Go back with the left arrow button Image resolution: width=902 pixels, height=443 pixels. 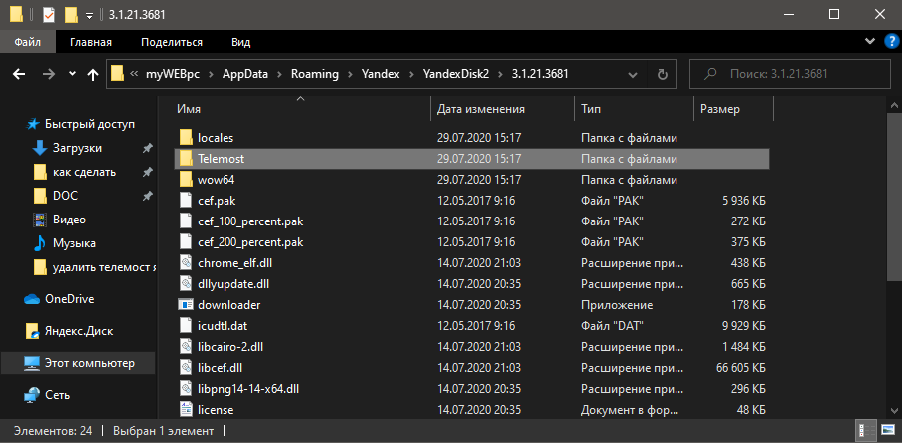coord(20,74)
